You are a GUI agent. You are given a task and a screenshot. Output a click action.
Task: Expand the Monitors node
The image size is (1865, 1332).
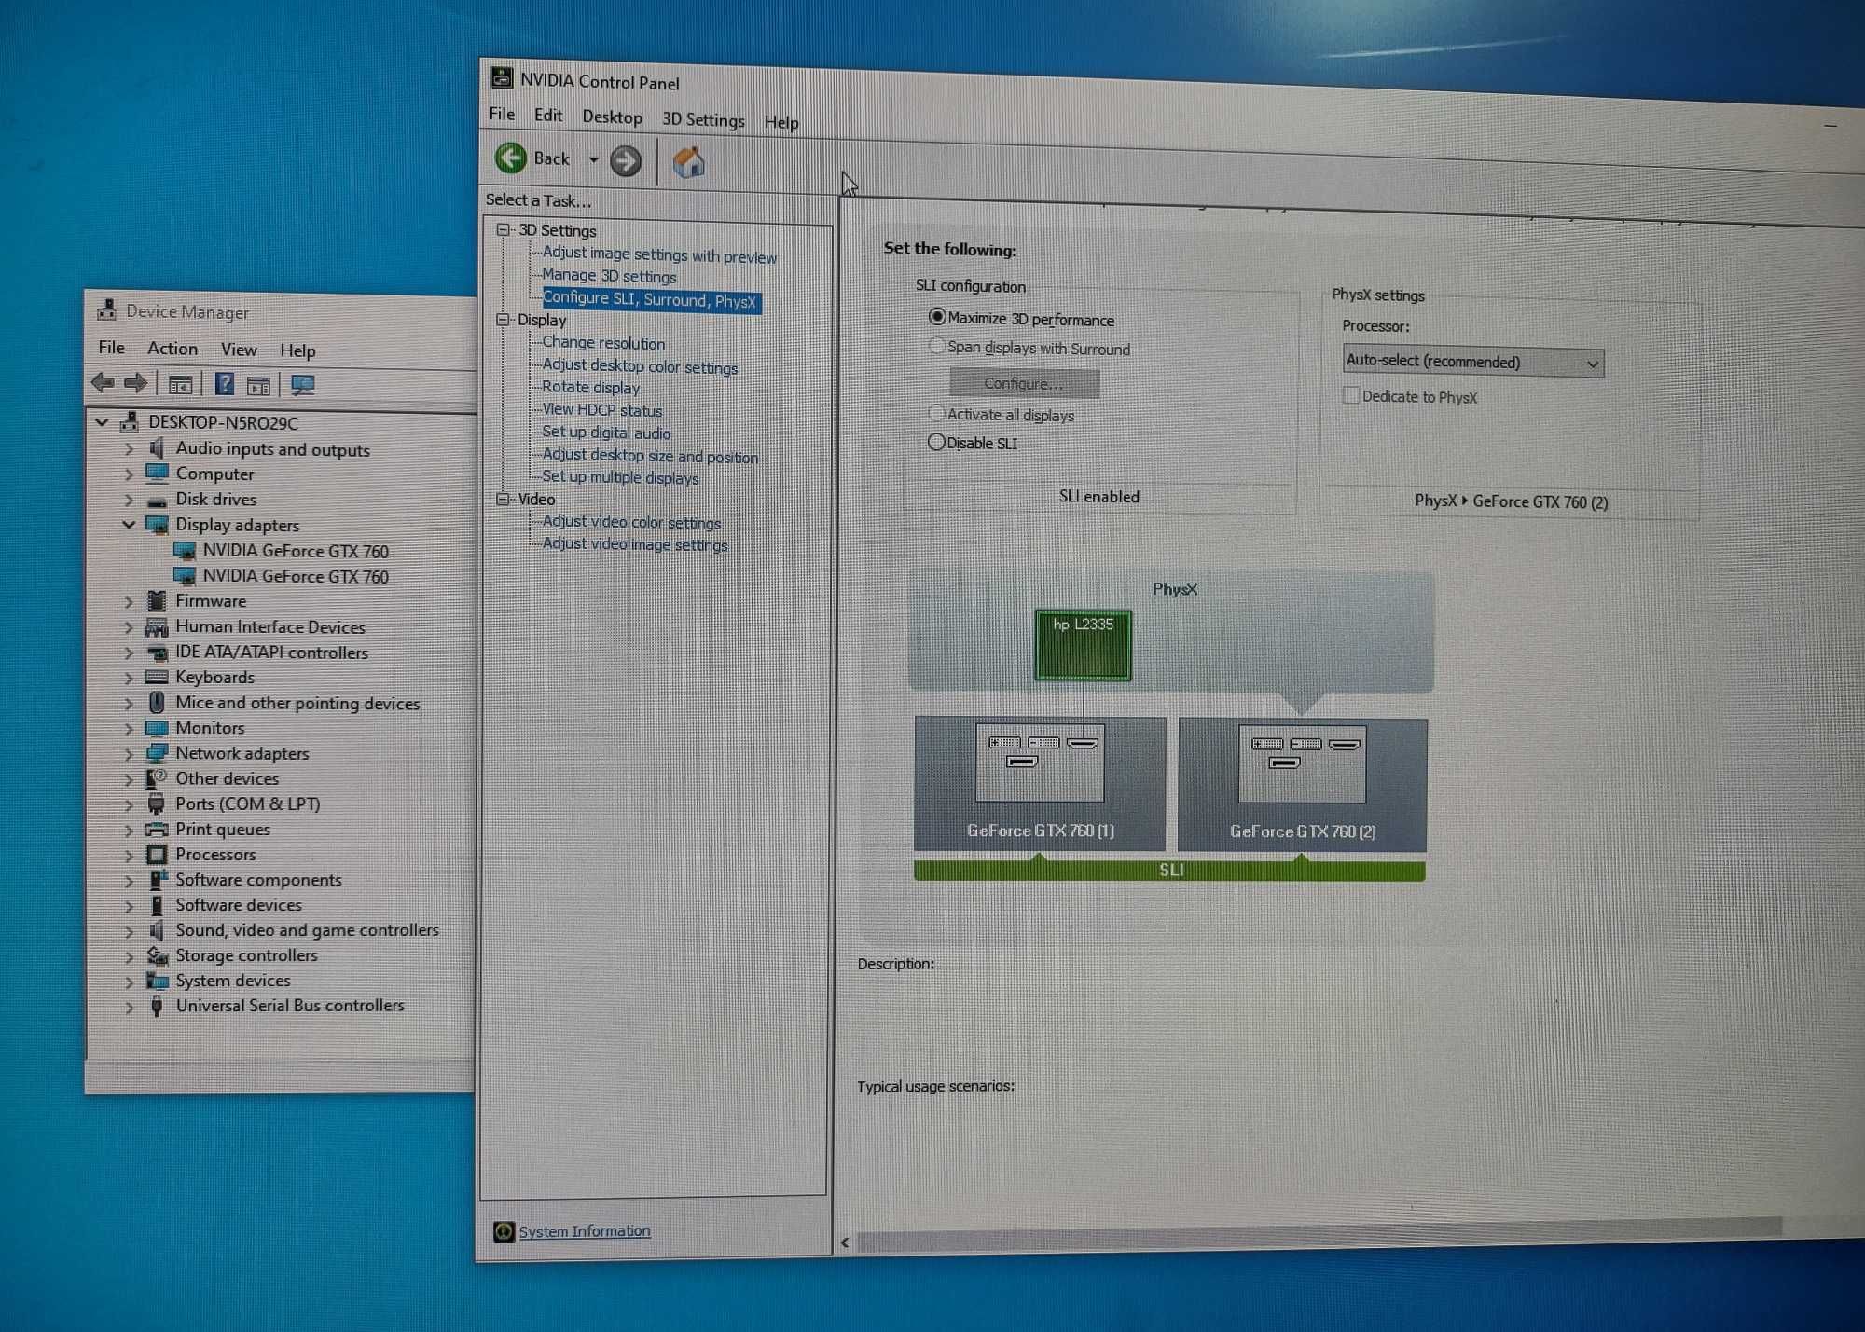130,728
